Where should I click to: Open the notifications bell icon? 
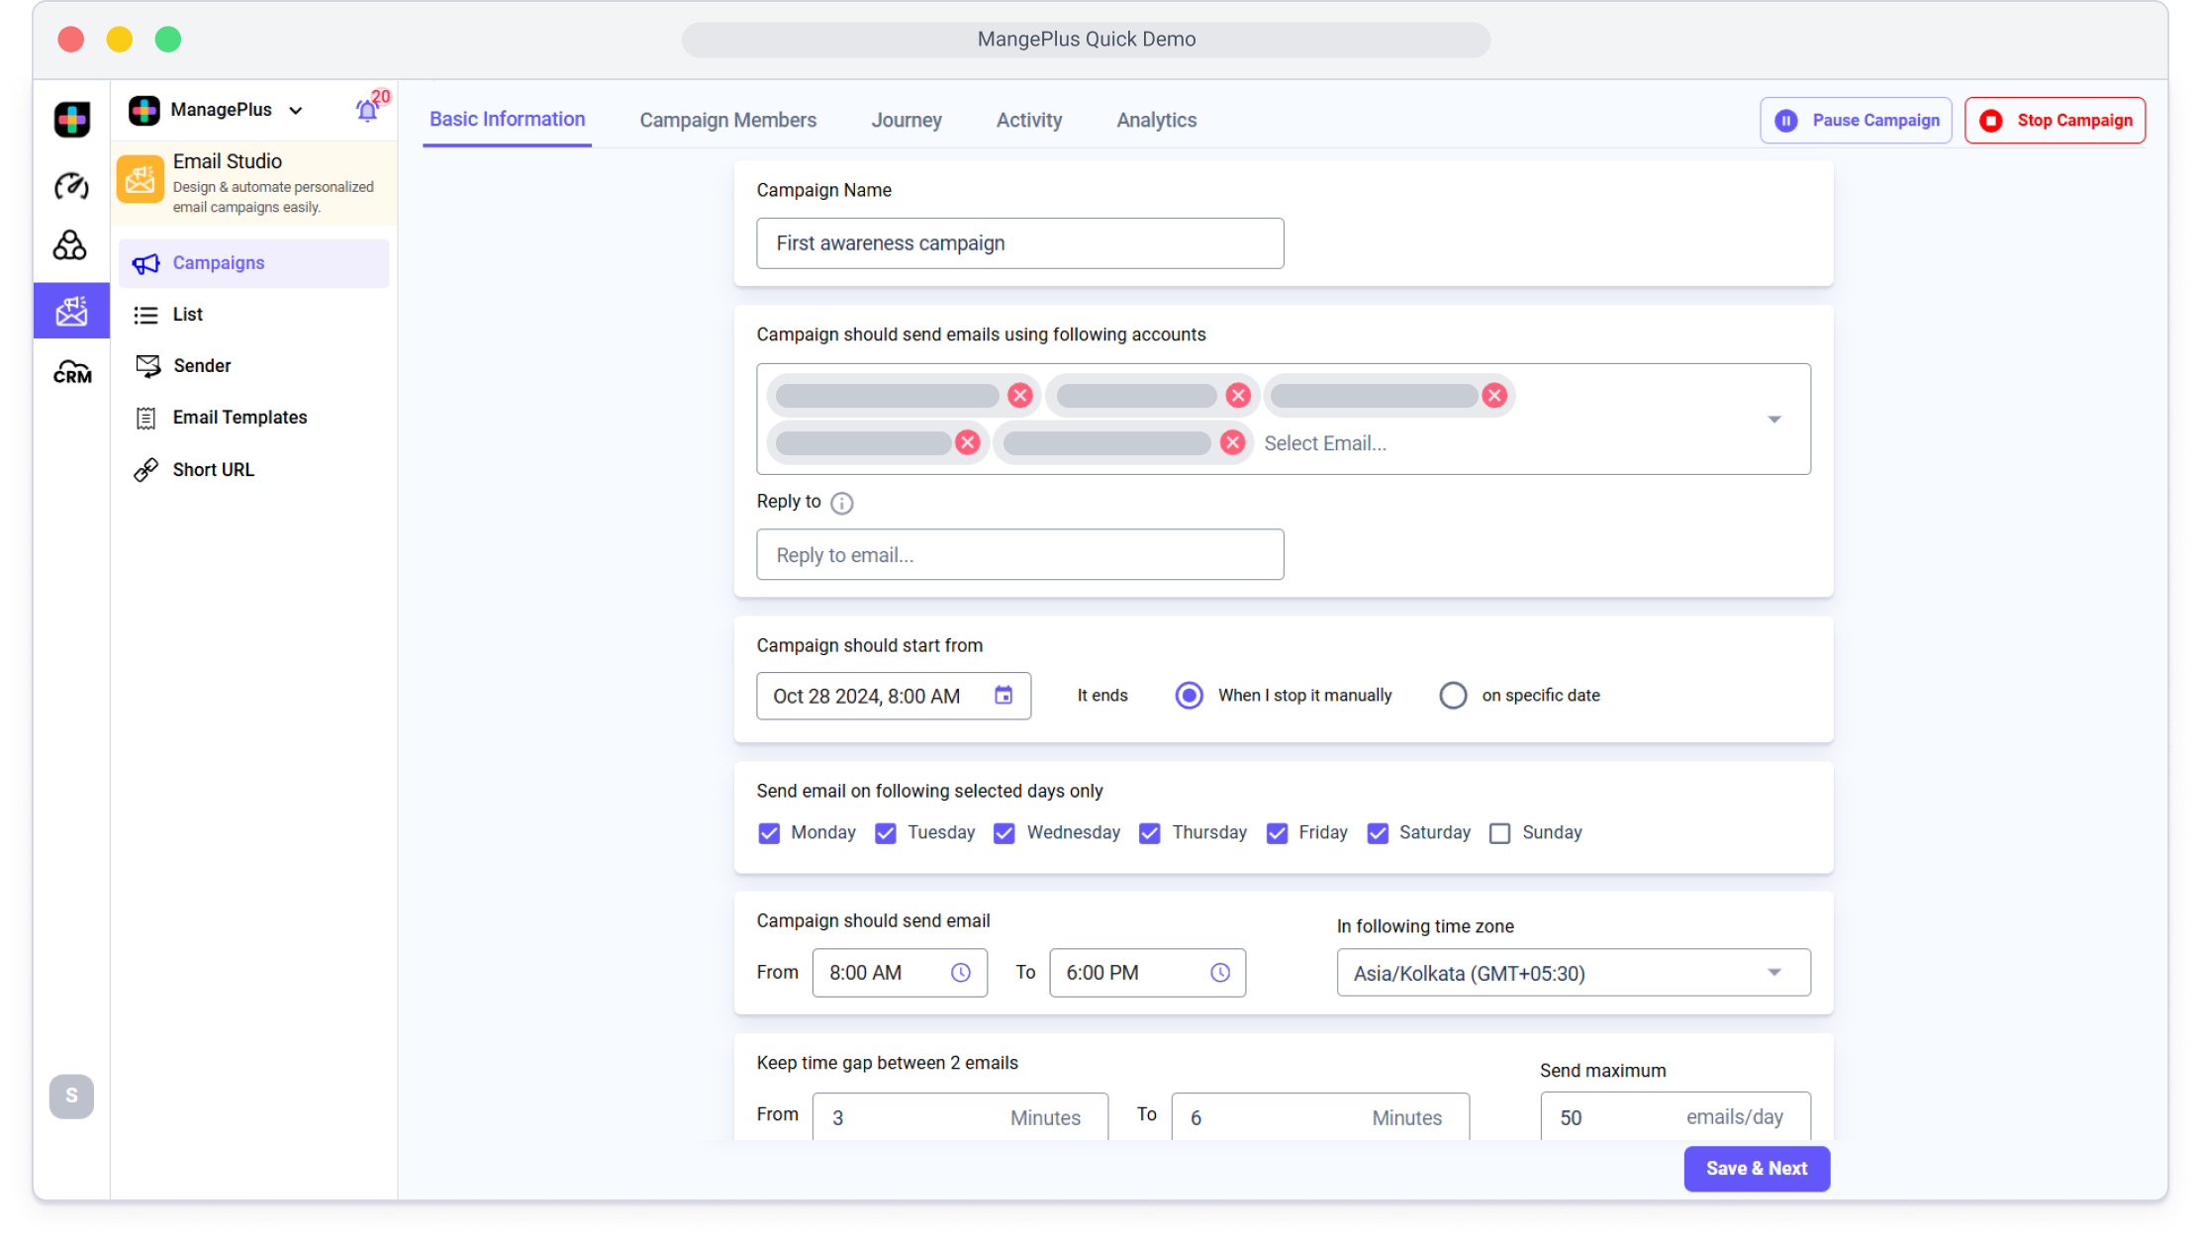(367, 111)
